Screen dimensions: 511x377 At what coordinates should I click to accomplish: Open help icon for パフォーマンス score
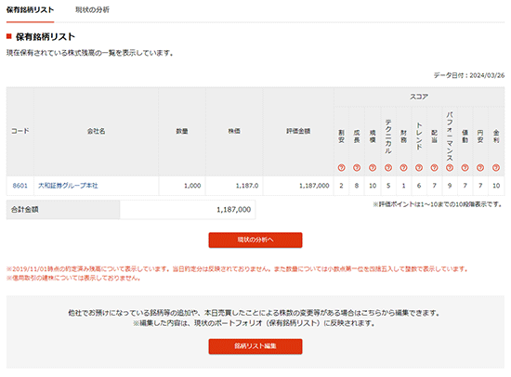pos(450,167)
